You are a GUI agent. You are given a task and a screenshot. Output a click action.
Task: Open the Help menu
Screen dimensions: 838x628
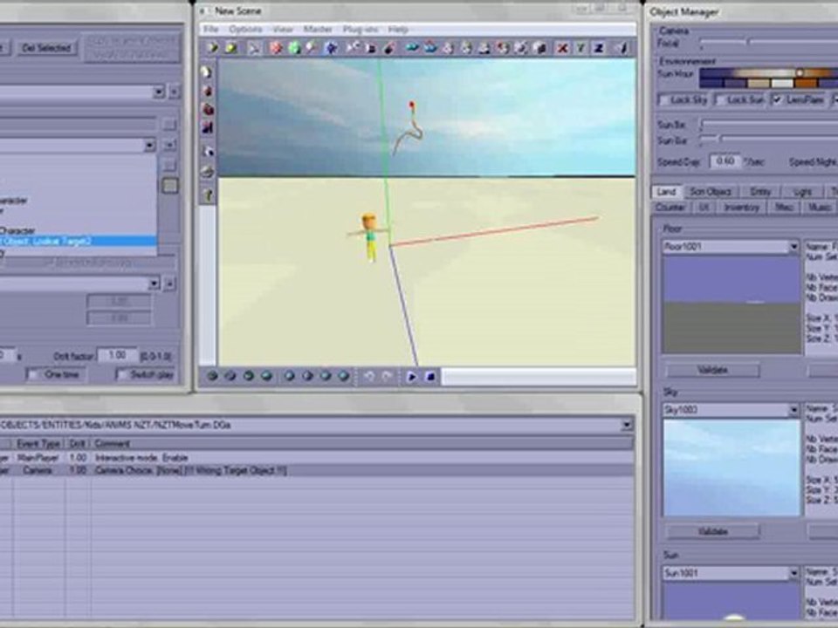[398, 30]
